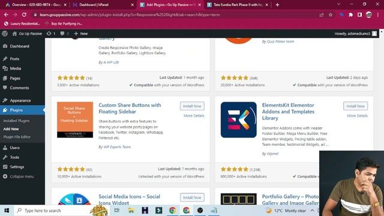Open Buy Air Purifying bookmark
This screenshot has height=216, width=384.
coord(64,23)
